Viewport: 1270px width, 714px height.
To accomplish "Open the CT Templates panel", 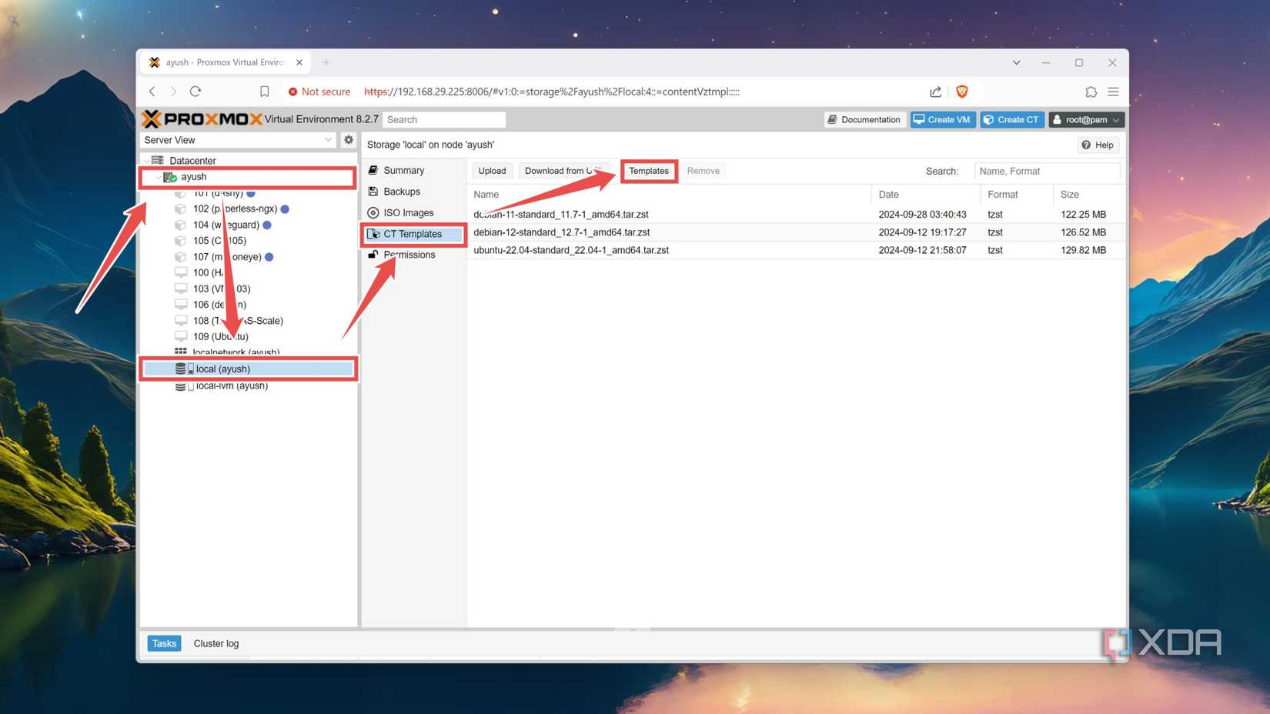I will coord(413,234).
